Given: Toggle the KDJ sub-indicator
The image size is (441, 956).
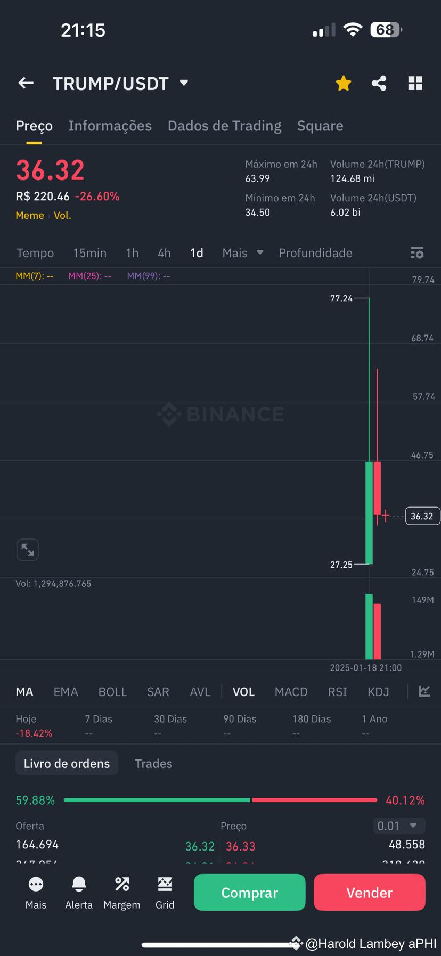Looking at the screenshot, I should tap(378, 692).
